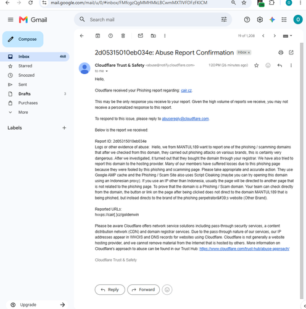The height and width of the screenshot is (309, 306).
Task: Click the email subject line
Action: [164, 53]
